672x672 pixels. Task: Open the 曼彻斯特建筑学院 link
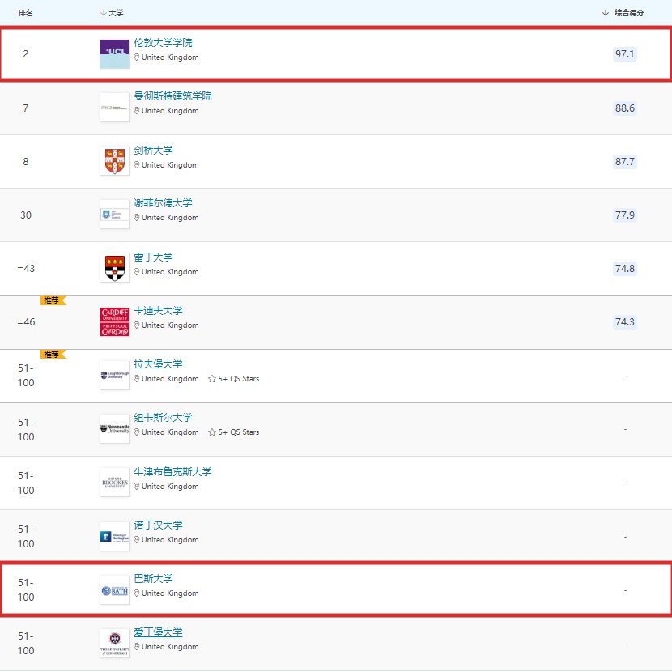(x=172, y=96)
